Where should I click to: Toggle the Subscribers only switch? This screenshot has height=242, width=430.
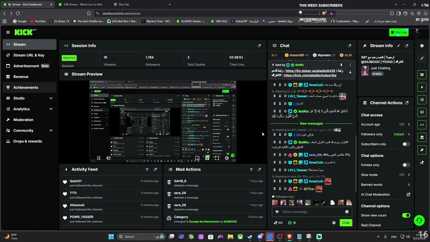(406, 144)
